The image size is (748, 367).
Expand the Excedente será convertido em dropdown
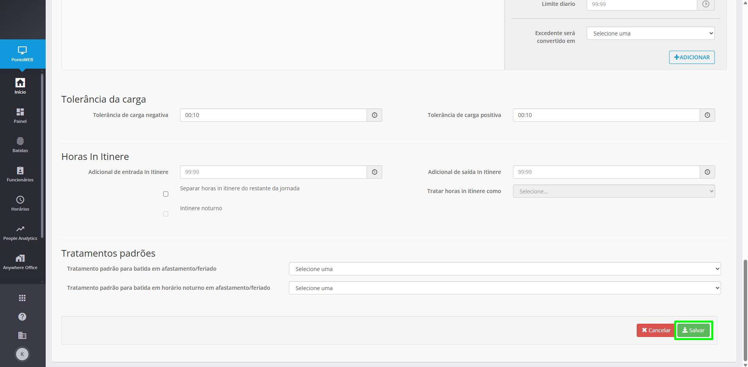[x=650, y=33]
